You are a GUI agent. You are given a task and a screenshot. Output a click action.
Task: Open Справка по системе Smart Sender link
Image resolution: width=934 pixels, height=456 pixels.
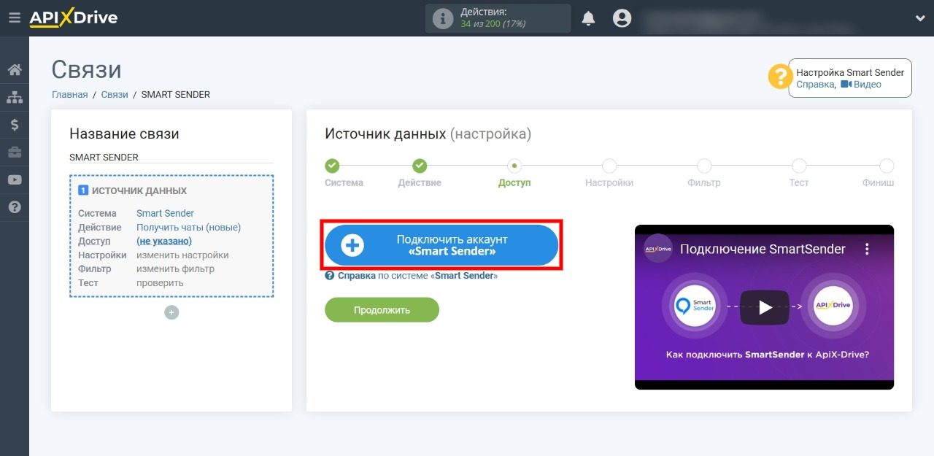(x=412, y=276)
